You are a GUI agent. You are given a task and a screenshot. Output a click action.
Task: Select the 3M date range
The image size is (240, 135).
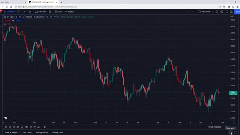(18, 127)
